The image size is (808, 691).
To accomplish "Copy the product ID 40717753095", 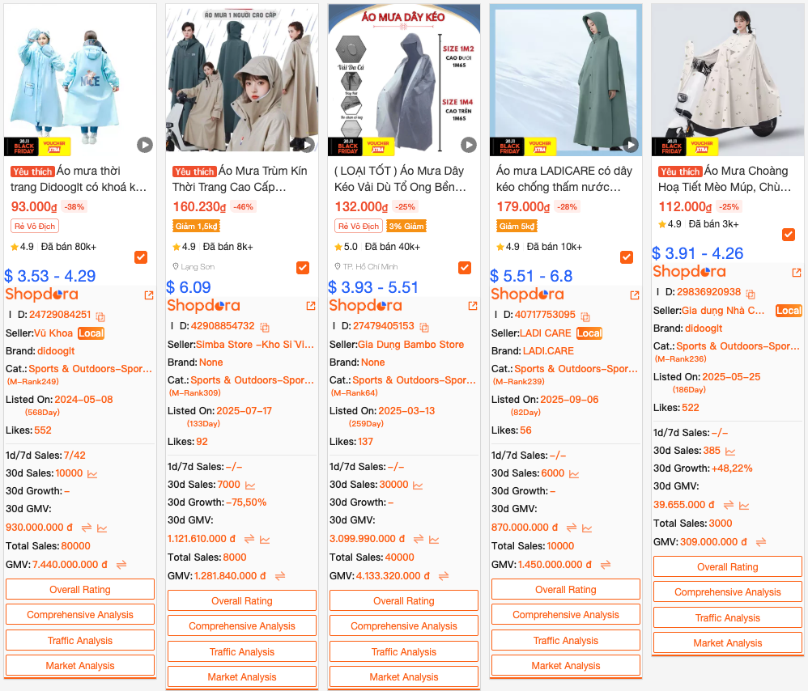I will pos(585,316).
